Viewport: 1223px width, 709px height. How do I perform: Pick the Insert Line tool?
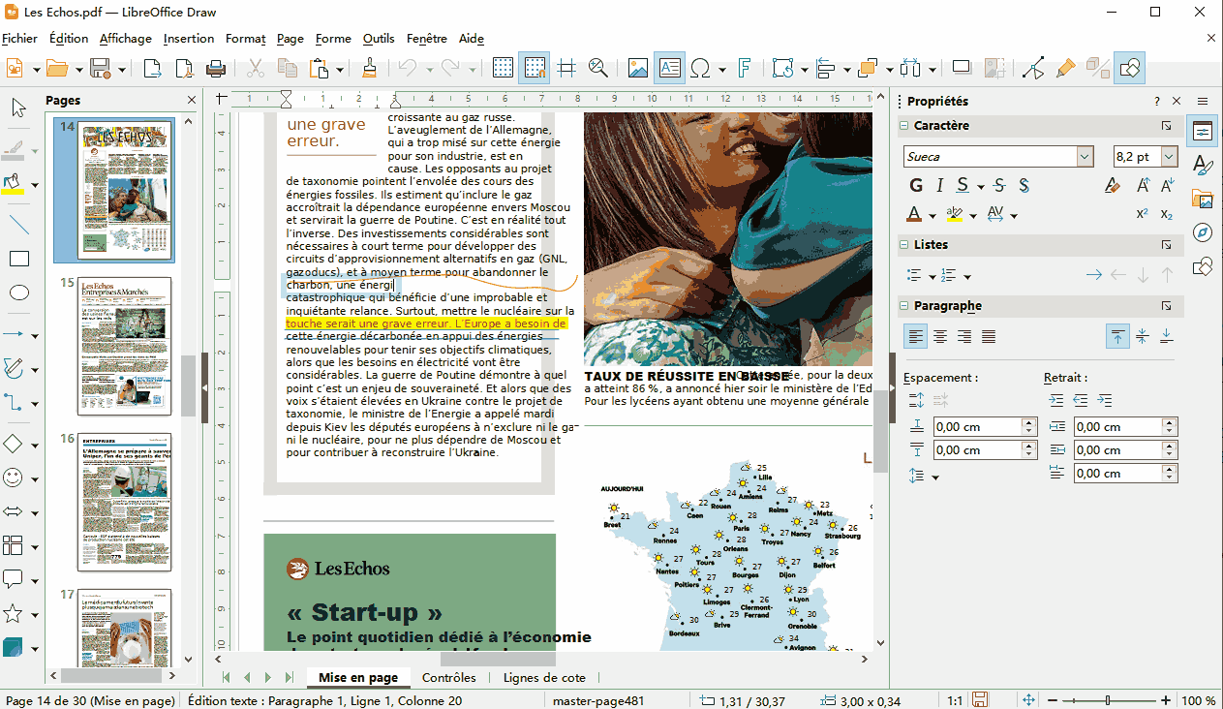tap(18, 225)
